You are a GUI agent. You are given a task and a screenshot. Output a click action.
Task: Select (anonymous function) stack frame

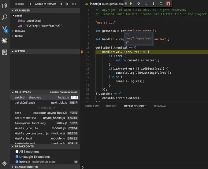tap(45, 123)
